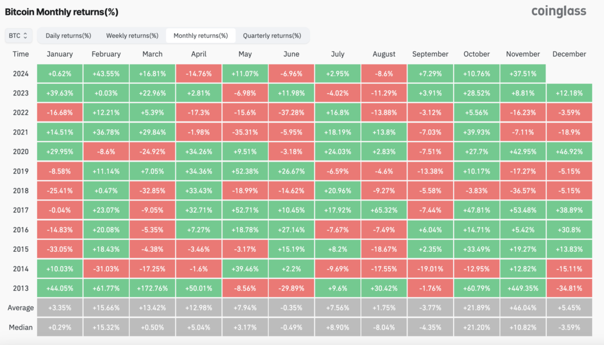The image size is (604, 345).
Task: Click the coinglass logo
Action: point(559,12)
